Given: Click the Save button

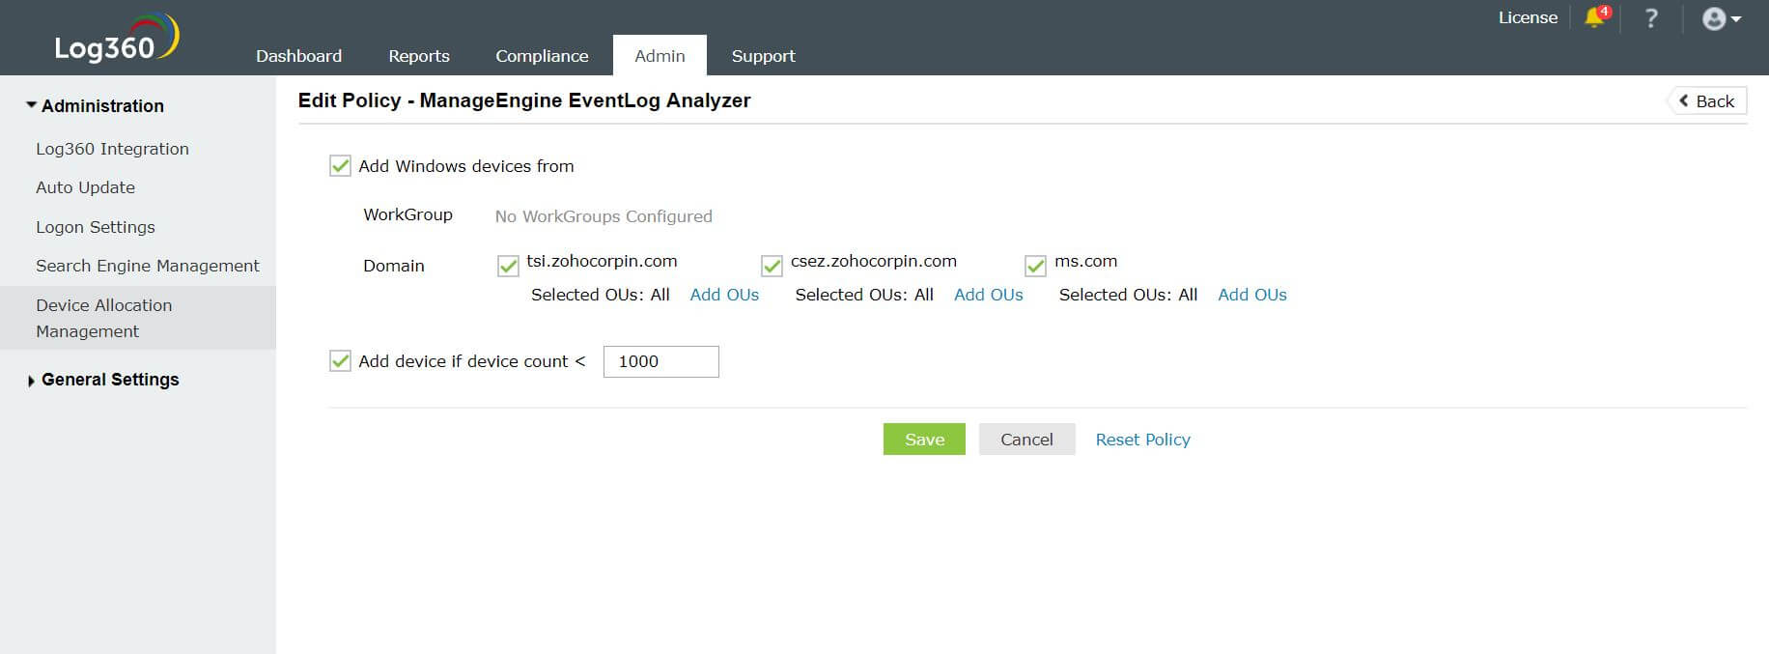Looking at the screenshot, I should (x=923, y=439).
